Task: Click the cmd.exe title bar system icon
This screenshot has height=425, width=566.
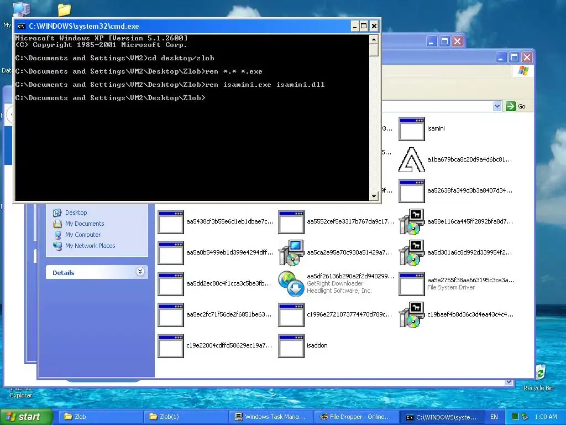Action: pyautogui.click(x=22, y=26)
